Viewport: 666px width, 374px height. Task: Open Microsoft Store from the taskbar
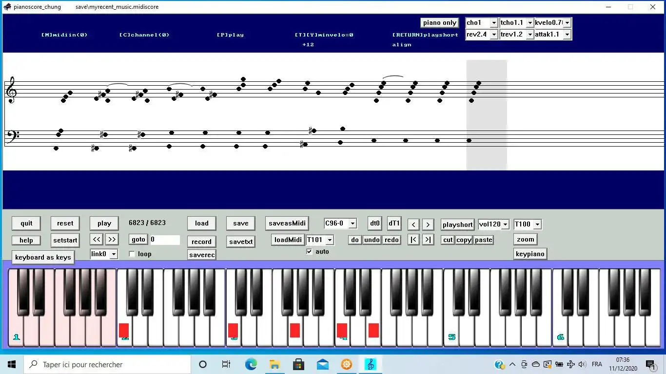[x=298, y=364]
